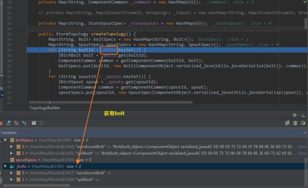Toggle the code fold marker at createTopology method

coord(27,34)
